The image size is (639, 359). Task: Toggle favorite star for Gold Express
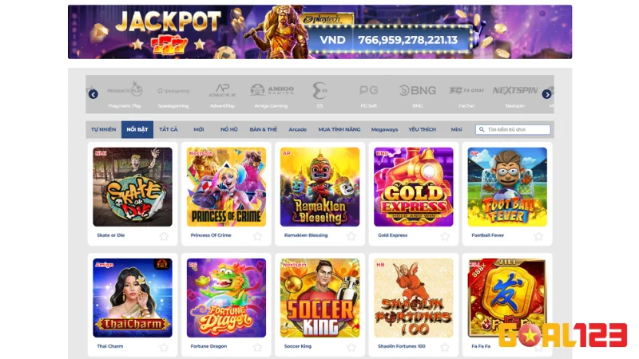tap(445, 236)
